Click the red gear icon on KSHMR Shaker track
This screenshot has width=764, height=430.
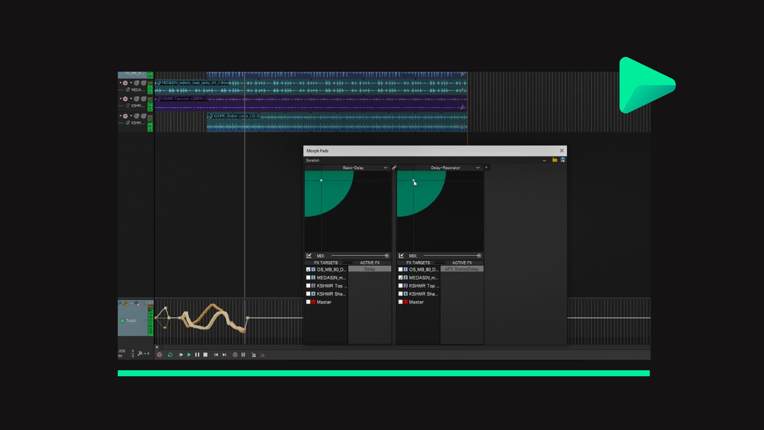pos(125,116)
